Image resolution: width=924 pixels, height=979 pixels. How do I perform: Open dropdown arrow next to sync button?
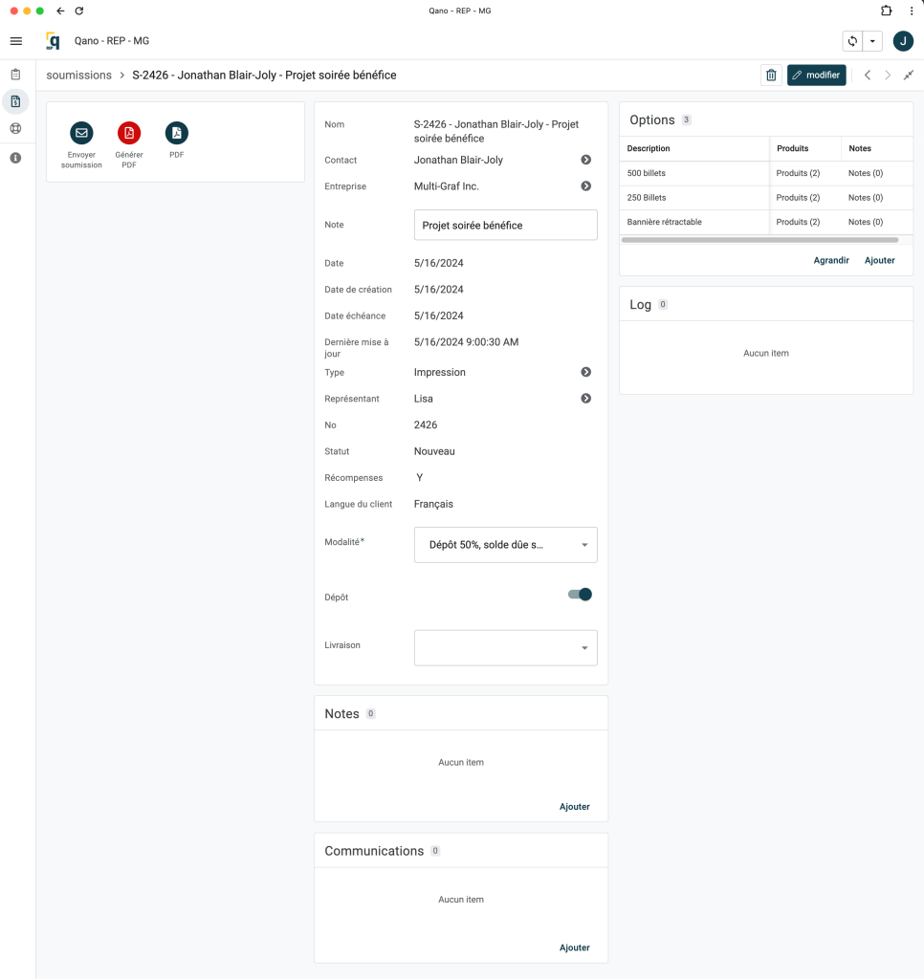[x=872, y=41]
